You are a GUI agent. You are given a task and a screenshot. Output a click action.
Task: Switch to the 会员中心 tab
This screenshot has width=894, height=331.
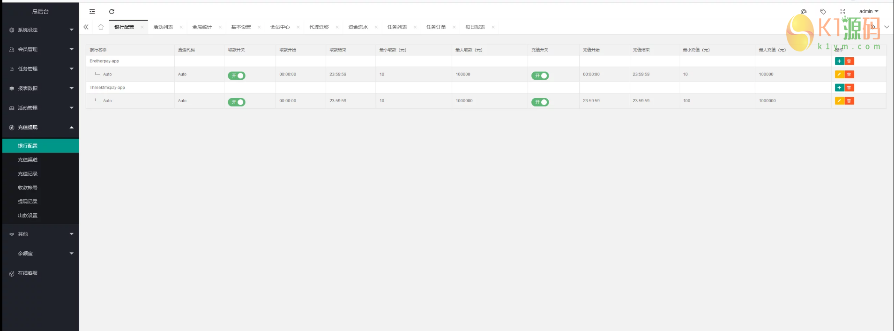pos(280,27)
